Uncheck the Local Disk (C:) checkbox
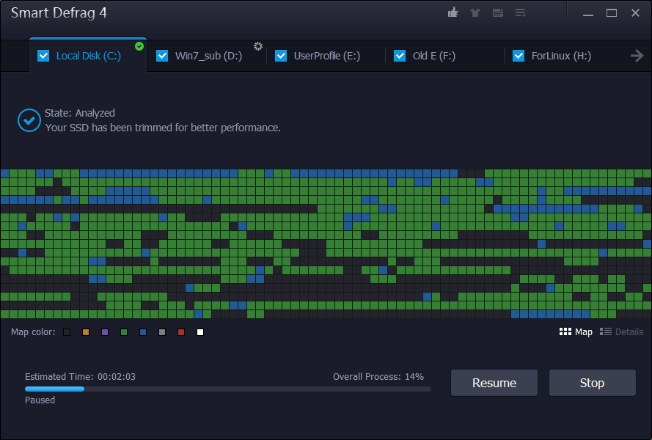 (x=43, y=56)
